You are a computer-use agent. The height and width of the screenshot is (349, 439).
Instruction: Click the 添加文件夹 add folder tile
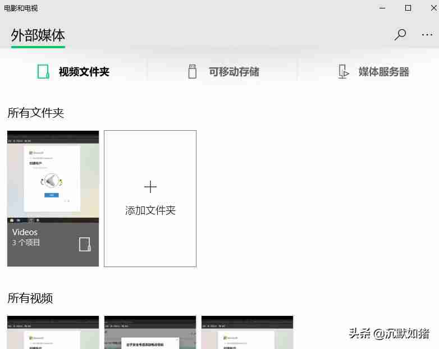pos(150,199)
